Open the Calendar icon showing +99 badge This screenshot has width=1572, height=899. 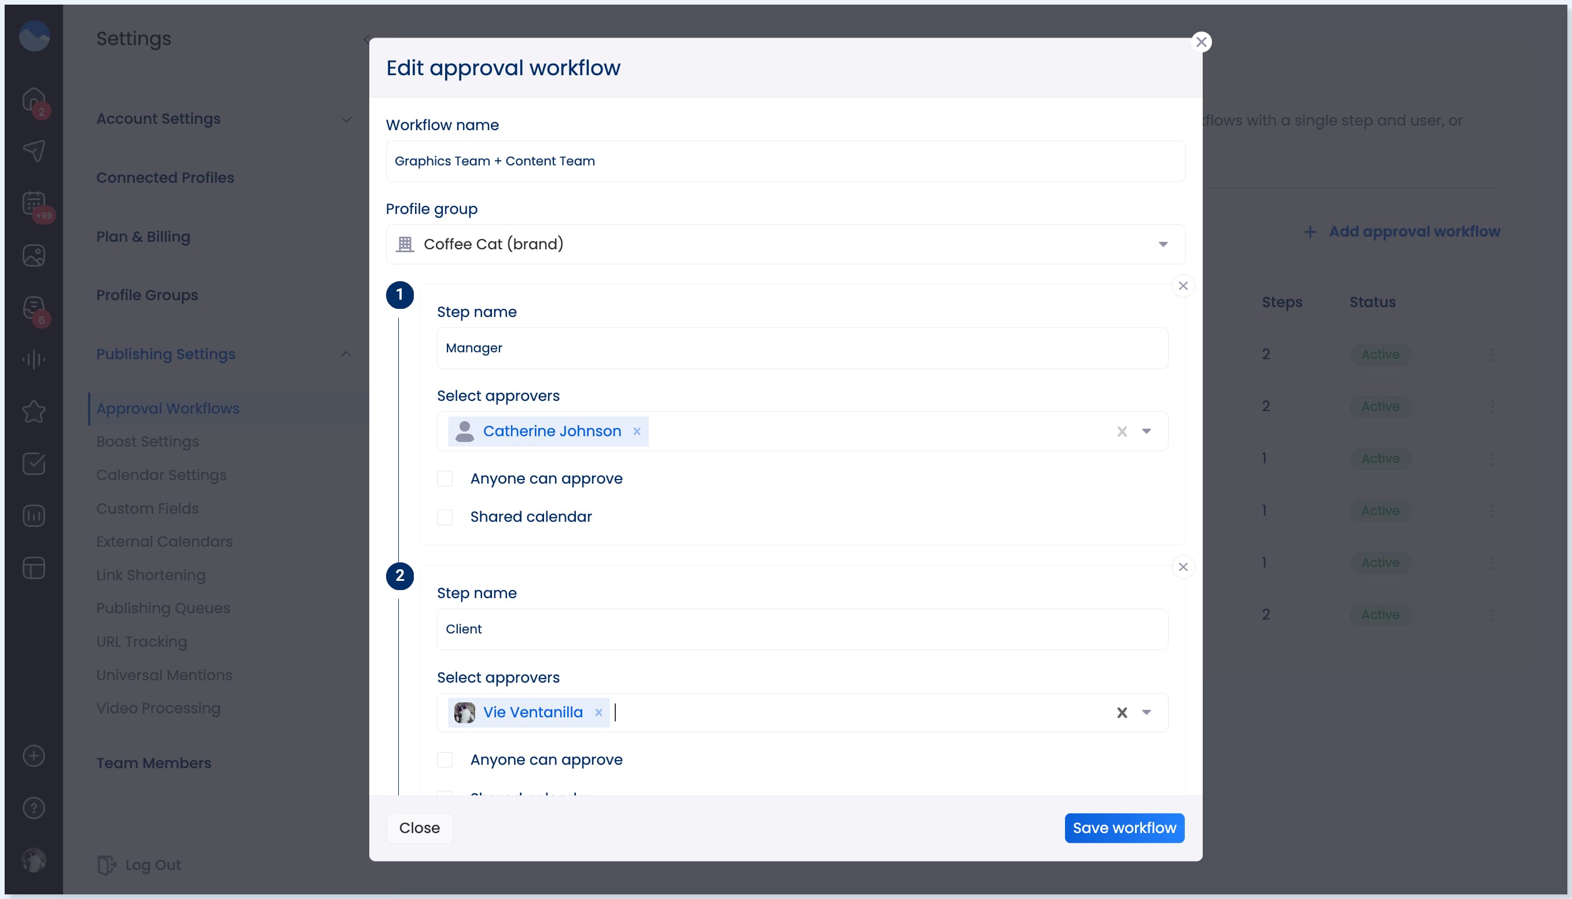pyautogui.click(x=34, y=204)
